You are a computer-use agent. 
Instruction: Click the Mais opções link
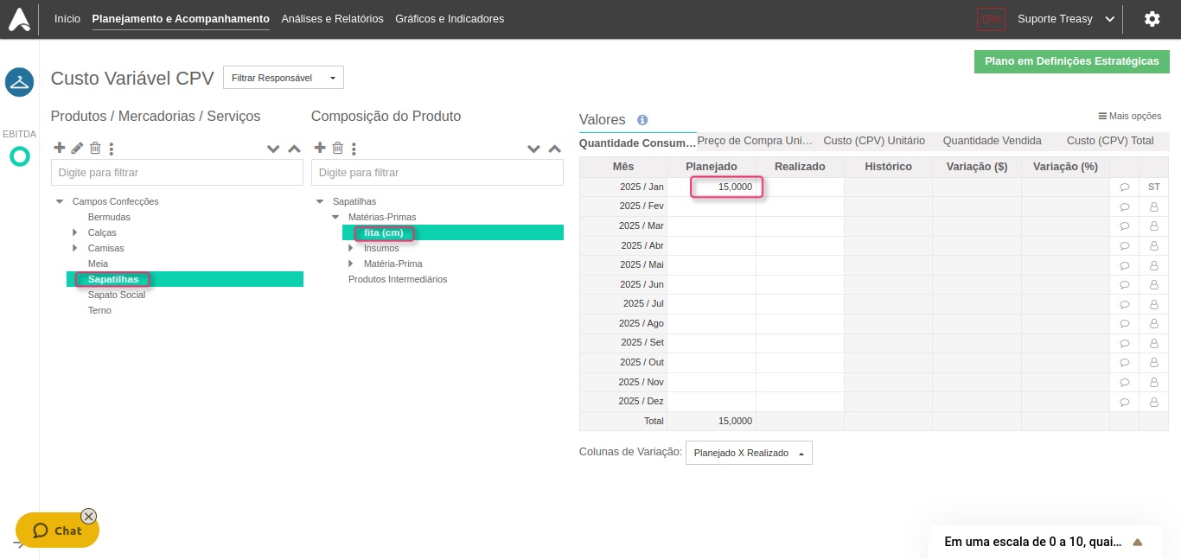1129,116
